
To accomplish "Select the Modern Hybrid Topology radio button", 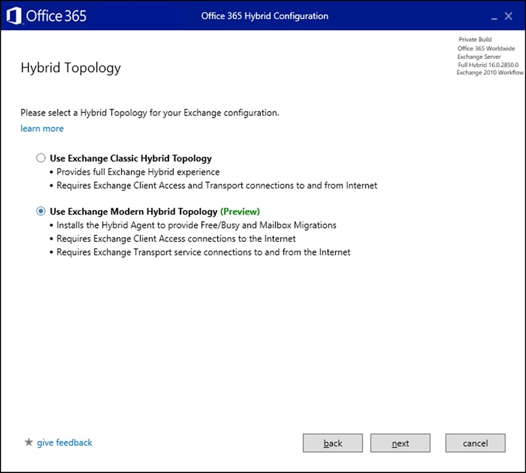I will click(41, 211).
